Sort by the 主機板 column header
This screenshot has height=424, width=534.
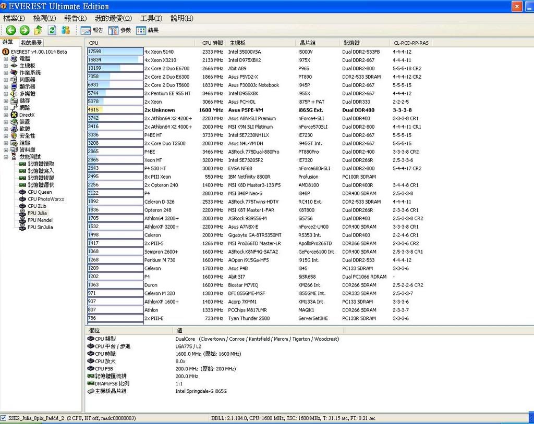[261, 43]
